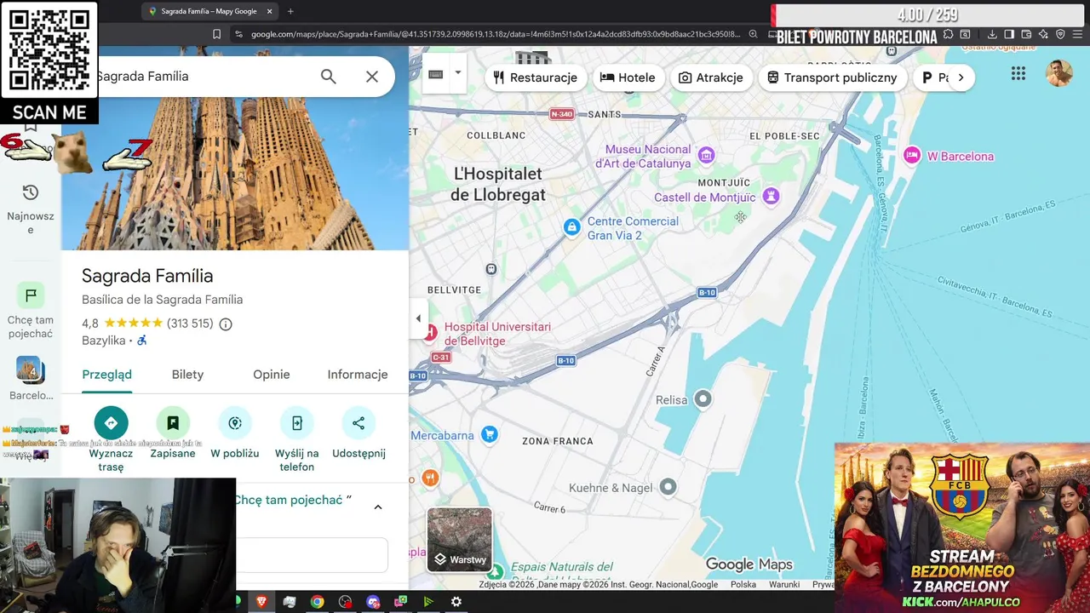Click the Kuehne & Nagel place marker

[x=668, y=487]
